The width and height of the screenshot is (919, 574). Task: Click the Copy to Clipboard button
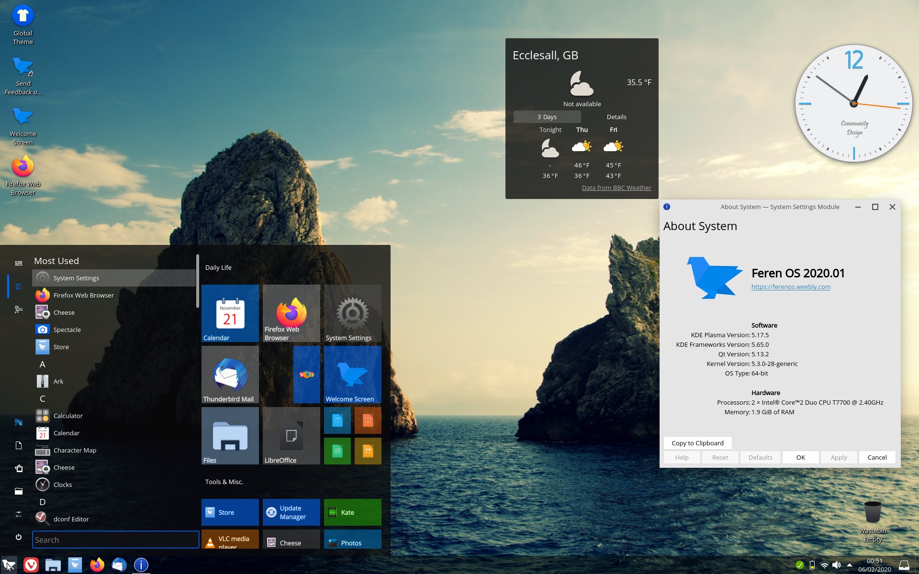point(697,443)
